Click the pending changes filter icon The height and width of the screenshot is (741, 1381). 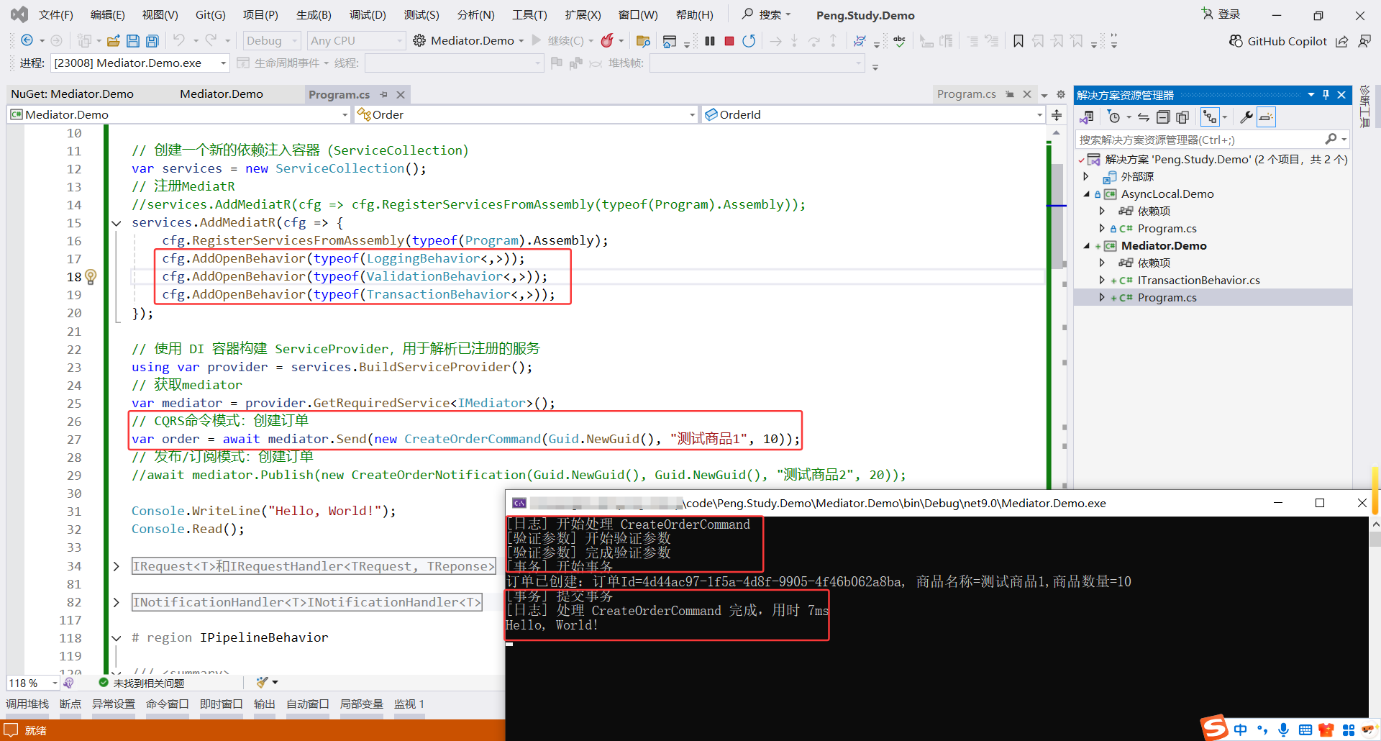click(1114, 117)
